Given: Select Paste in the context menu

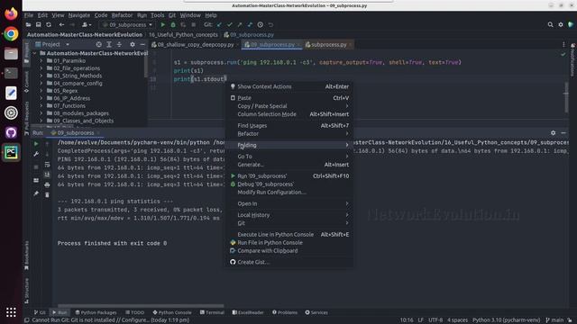Looking at the screenshot, I should tap(289, 98).
